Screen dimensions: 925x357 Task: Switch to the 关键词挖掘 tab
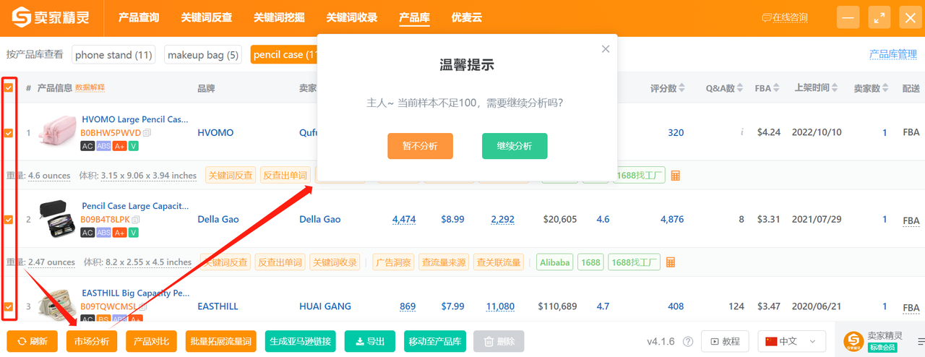(279, 18)
